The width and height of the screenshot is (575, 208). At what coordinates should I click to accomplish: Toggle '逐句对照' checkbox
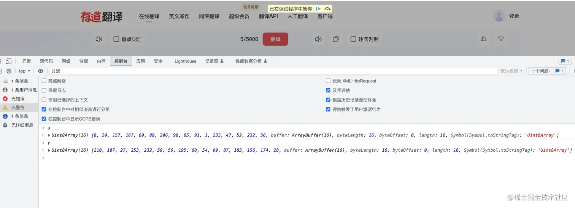coord(353,39)
